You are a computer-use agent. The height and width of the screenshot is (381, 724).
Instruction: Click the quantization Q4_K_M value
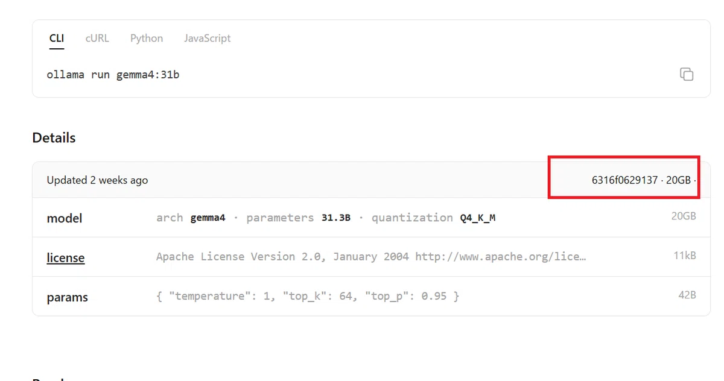point(433,218)
